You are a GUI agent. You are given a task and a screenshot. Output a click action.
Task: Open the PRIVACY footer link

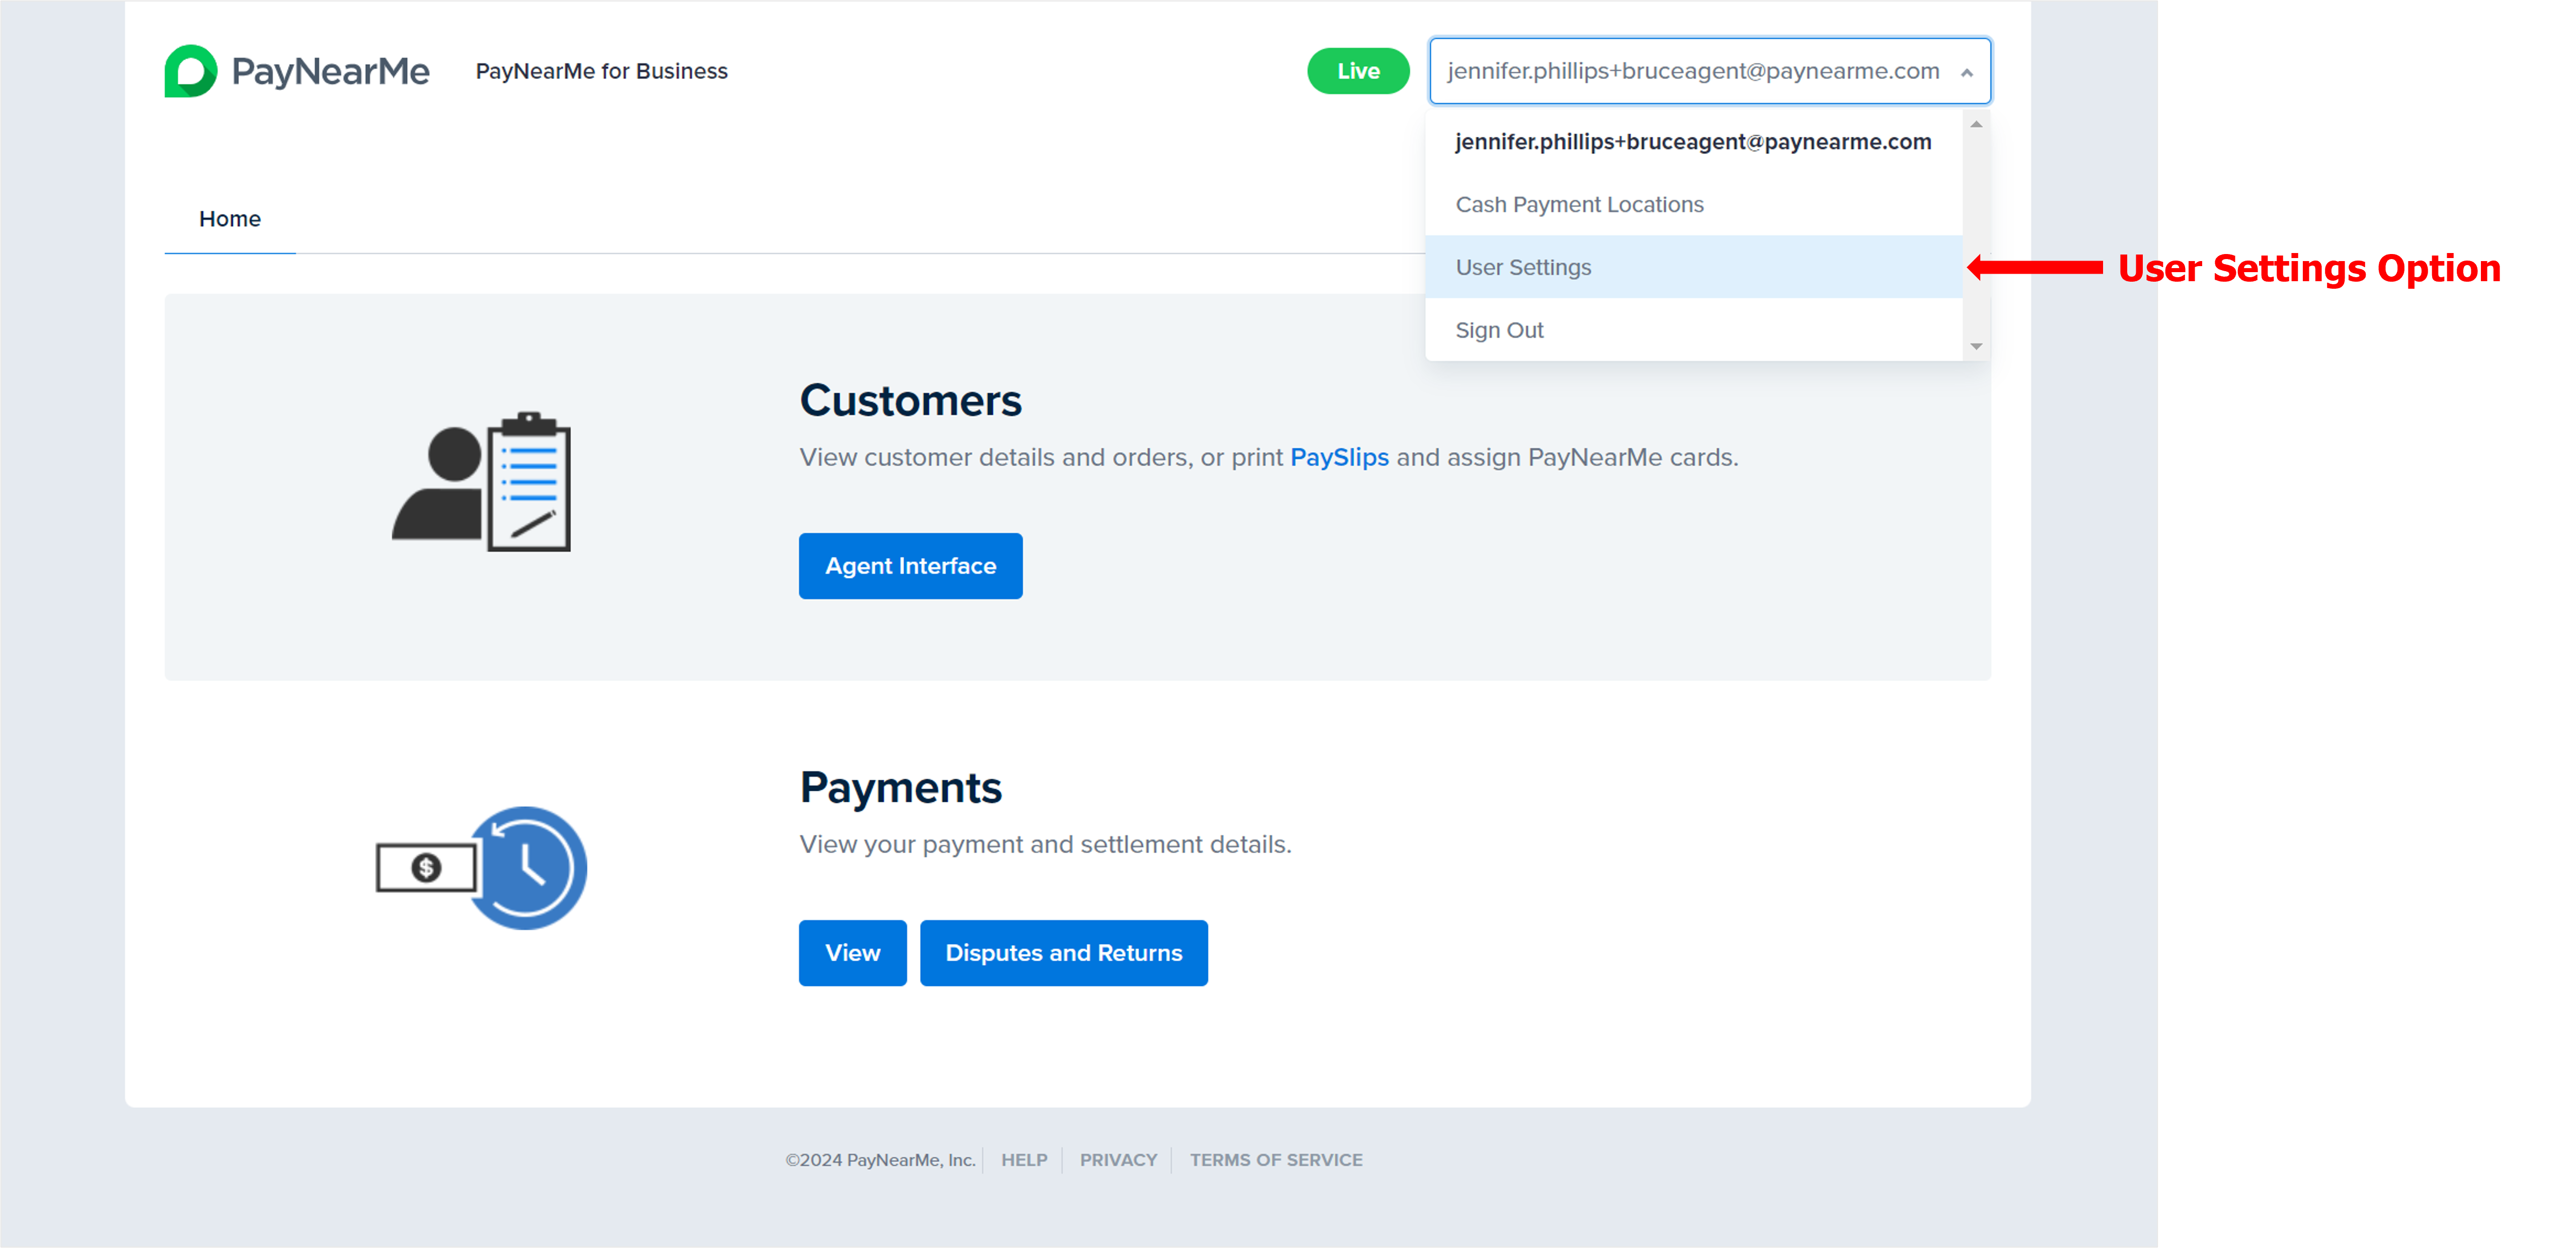[x=1118, y=1160]
